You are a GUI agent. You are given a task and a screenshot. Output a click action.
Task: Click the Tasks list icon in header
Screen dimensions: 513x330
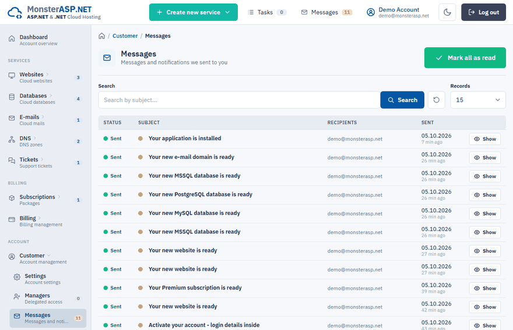point(251,12)
